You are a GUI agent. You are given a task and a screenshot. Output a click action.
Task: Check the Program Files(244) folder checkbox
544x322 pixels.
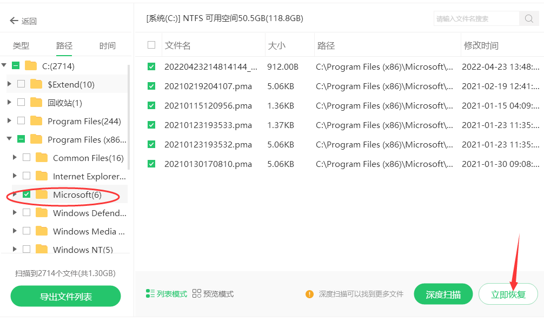pyautogui.click(x=21, y=121)
